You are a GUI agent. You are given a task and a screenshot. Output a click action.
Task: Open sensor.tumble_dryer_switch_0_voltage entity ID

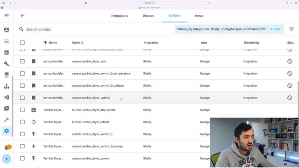click(98, 86)
